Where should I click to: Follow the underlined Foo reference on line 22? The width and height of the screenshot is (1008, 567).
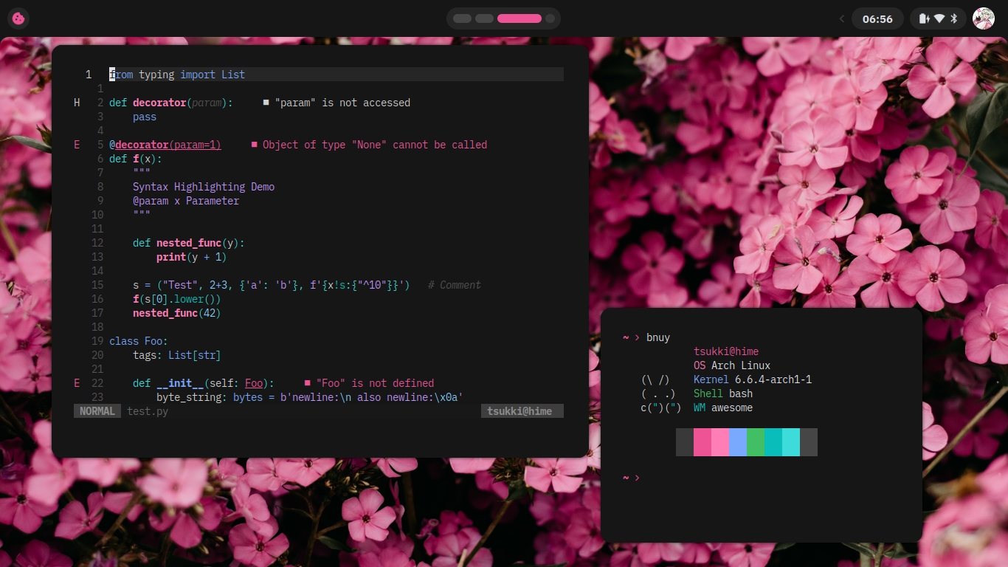pyautogui.click(x=253, y=383)
